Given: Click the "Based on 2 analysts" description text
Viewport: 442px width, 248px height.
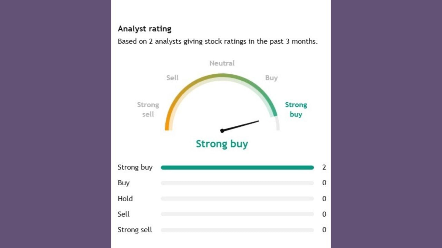Looking at the screenshot, I should (x=218, y=41).
